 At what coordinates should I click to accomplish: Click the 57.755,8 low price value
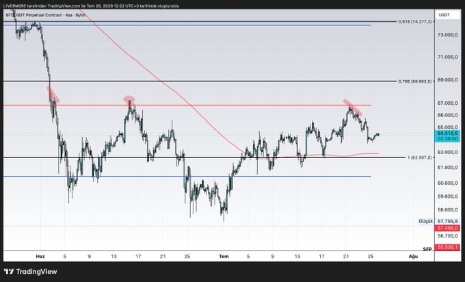tap(447, 222)
